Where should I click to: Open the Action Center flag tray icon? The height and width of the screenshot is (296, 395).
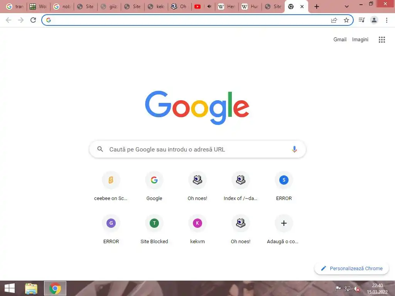tap(338, 288)
